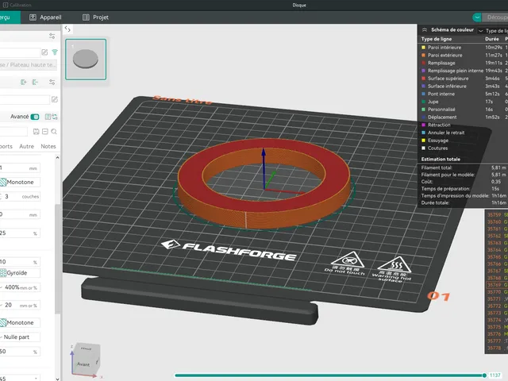This screenshot has height=381, width=508.
Task: Click the horizontal layer slider handle
Action: point(484,375)
